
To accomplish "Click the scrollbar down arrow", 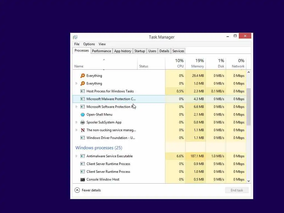I will [x=249, y=181].
